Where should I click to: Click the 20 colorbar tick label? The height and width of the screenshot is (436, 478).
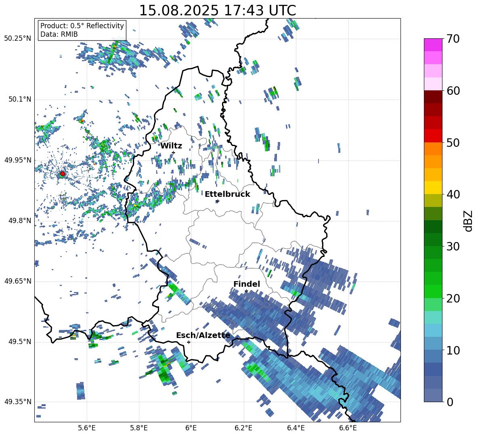click(453, 298)
